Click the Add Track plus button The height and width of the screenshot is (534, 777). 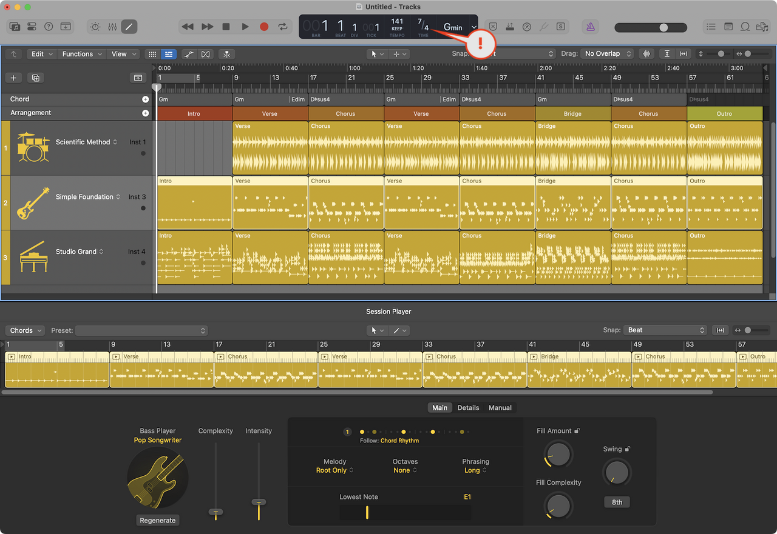point(13,78)
